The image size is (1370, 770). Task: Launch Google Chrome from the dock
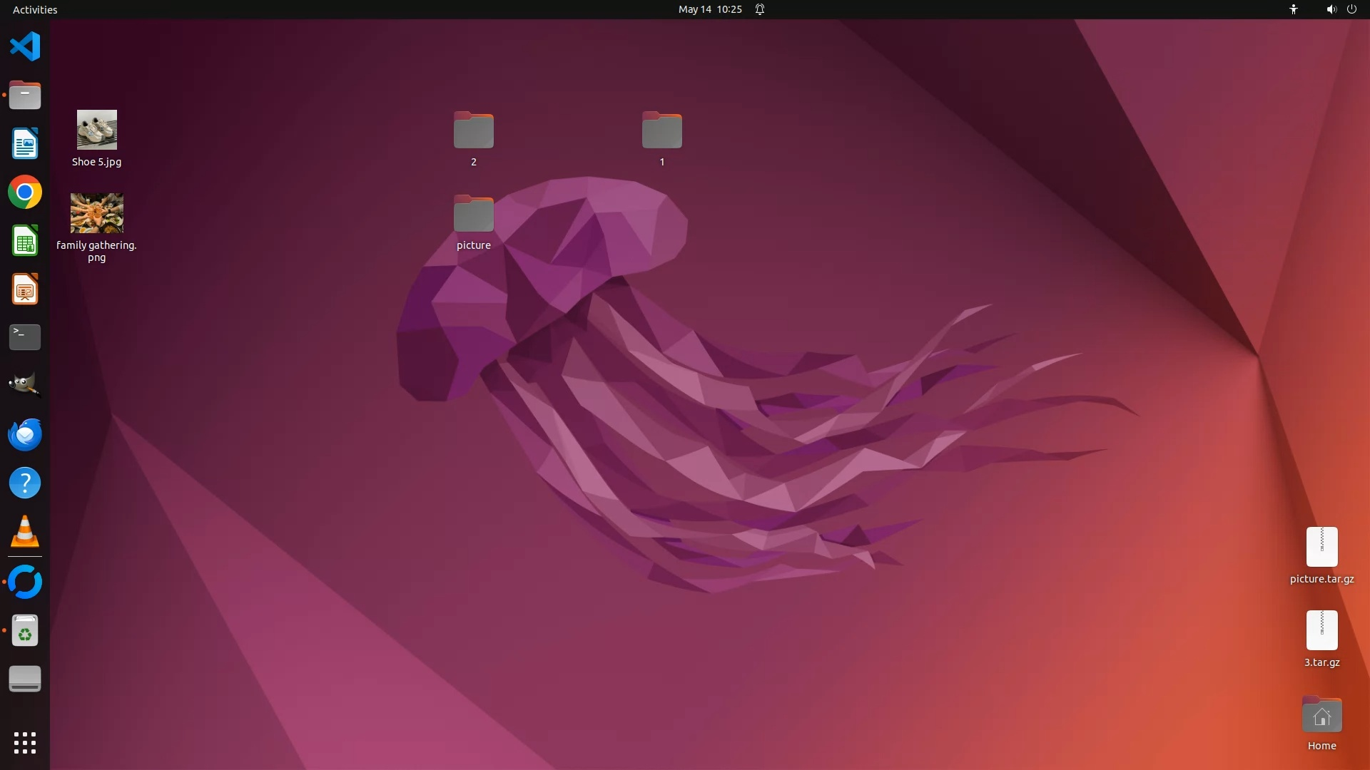25,192
